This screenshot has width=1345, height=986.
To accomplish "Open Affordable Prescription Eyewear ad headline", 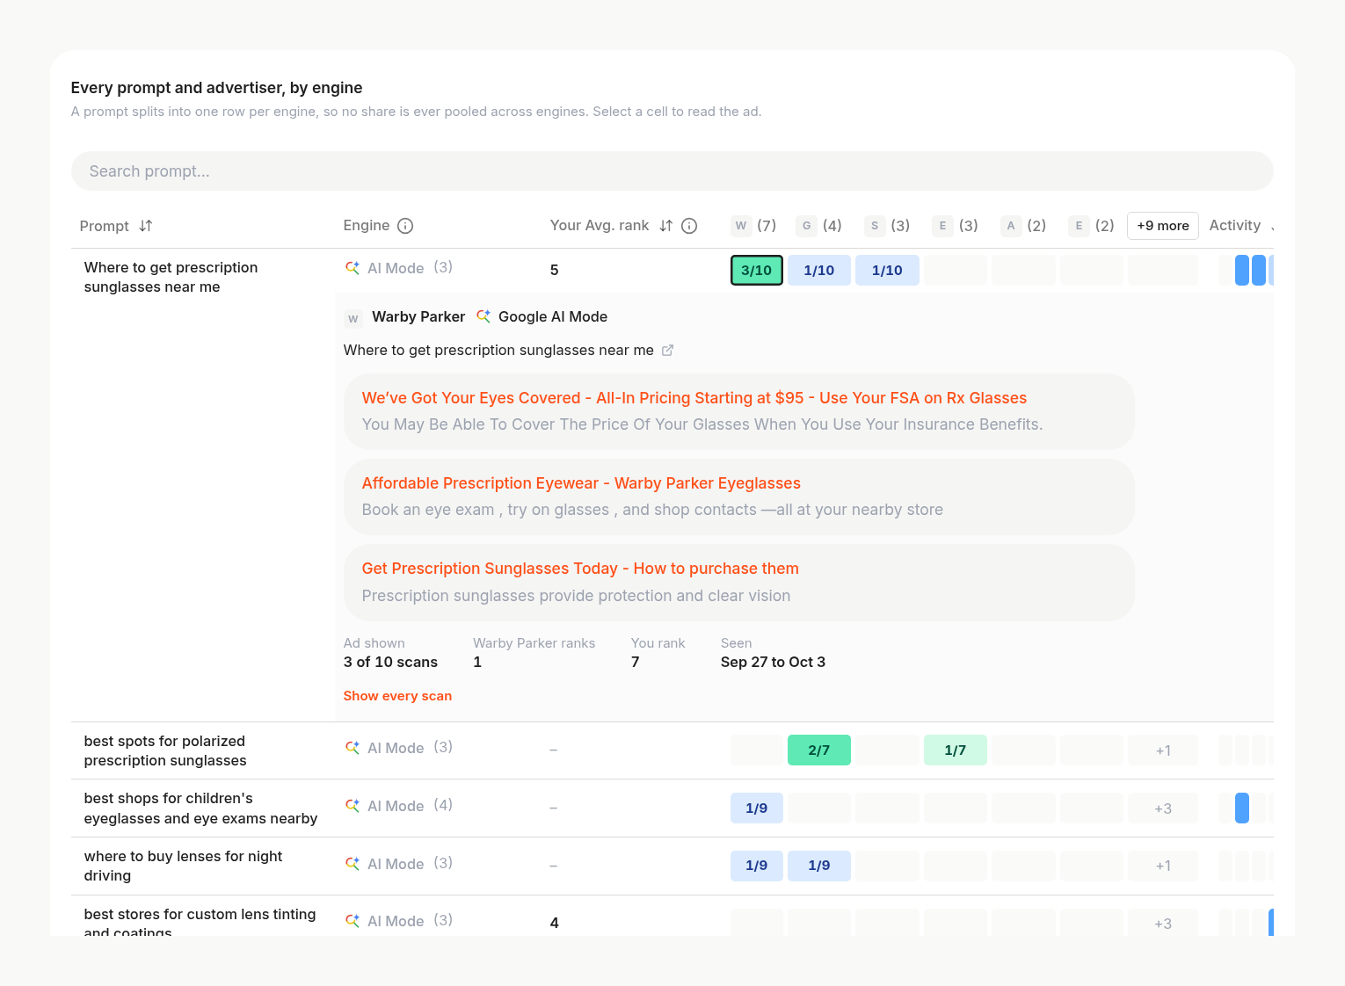I will point(581,483).
